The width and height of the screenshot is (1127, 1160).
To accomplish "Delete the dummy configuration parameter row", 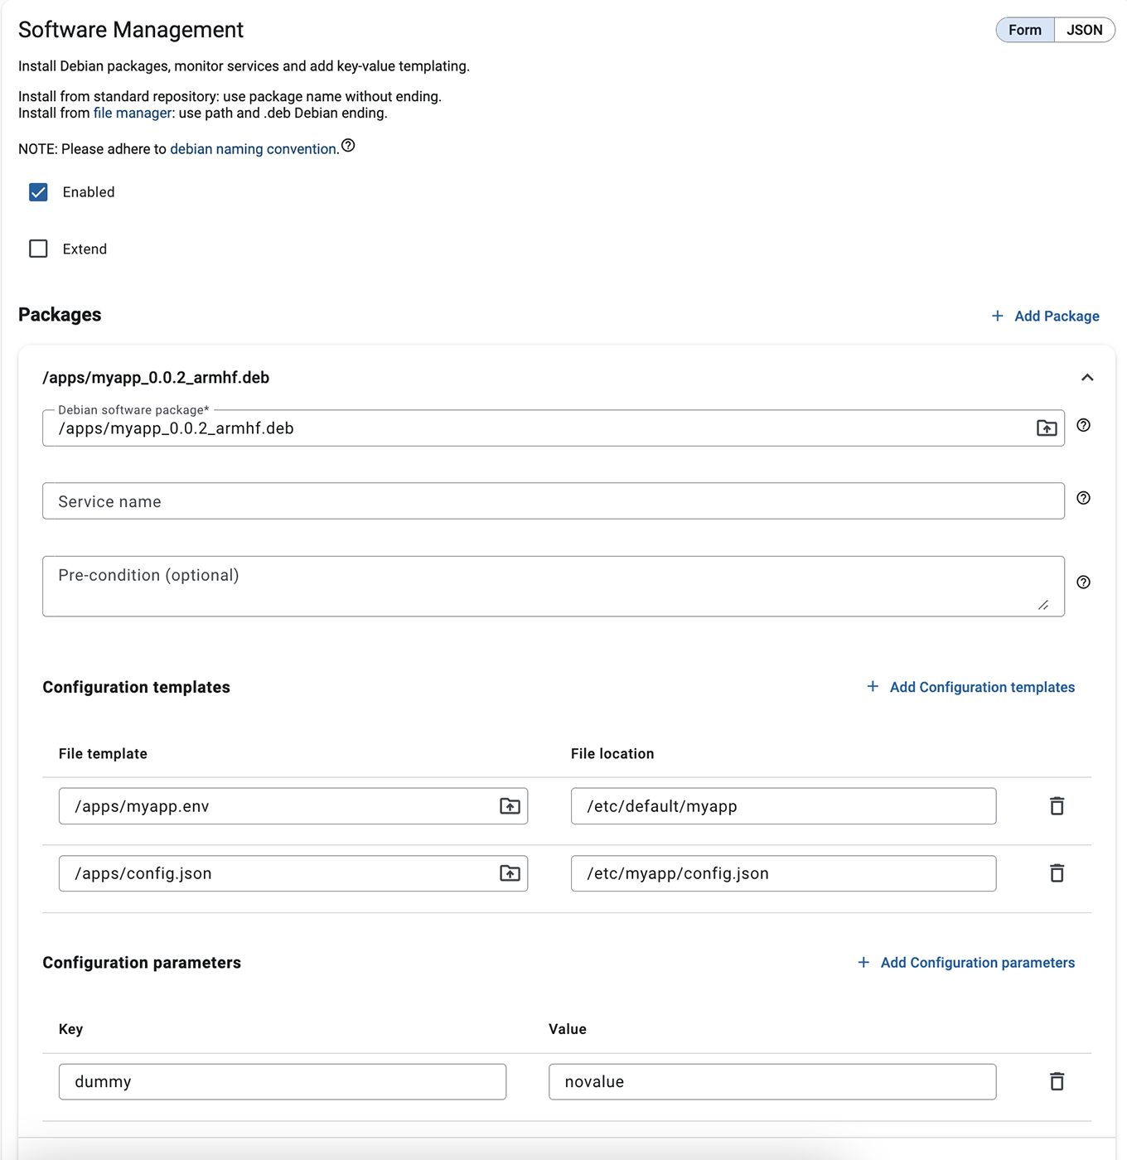I will coord(1057,1081).
